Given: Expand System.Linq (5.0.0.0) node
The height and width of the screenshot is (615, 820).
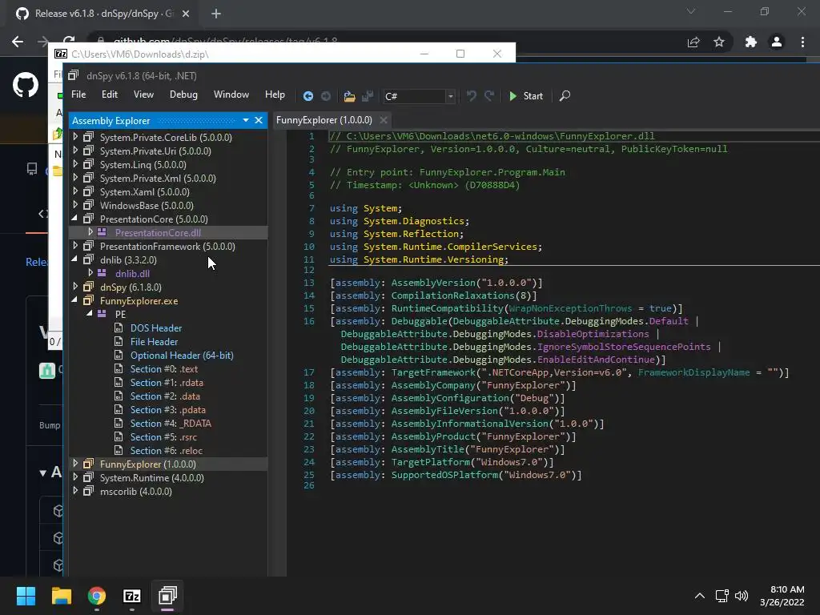Looking at the screenshot, I should pos(75,164).
